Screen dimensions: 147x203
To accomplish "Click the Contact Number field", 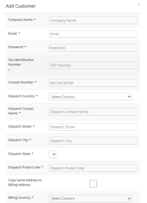I will click(x=93, y=83).
